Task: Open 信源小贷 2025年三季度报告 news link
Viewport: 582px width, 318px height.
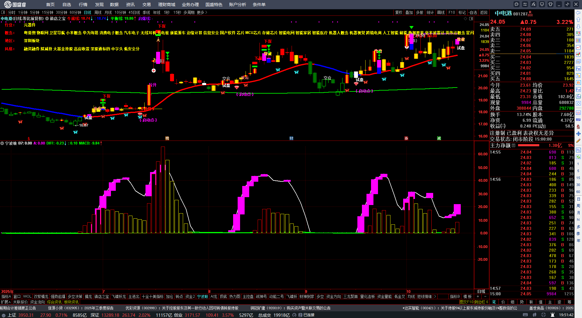Action: [81, 308]
